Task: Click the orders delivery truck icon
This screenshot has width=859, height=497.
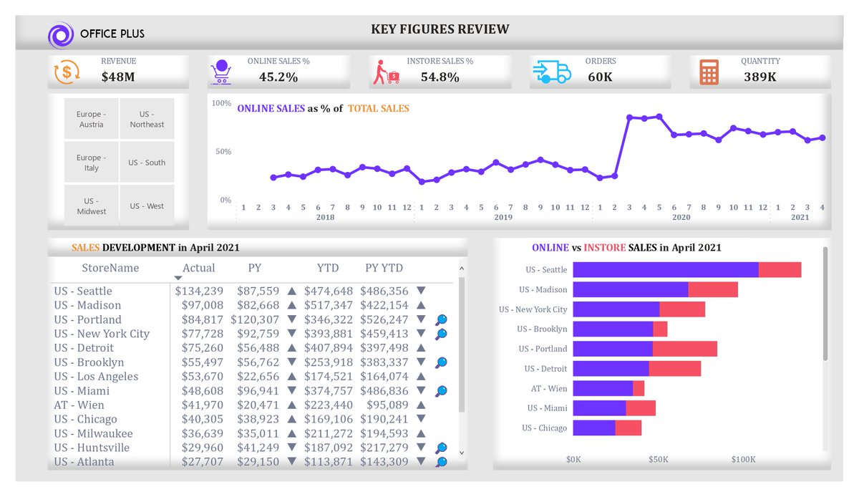Action: (x=552, y=72)
